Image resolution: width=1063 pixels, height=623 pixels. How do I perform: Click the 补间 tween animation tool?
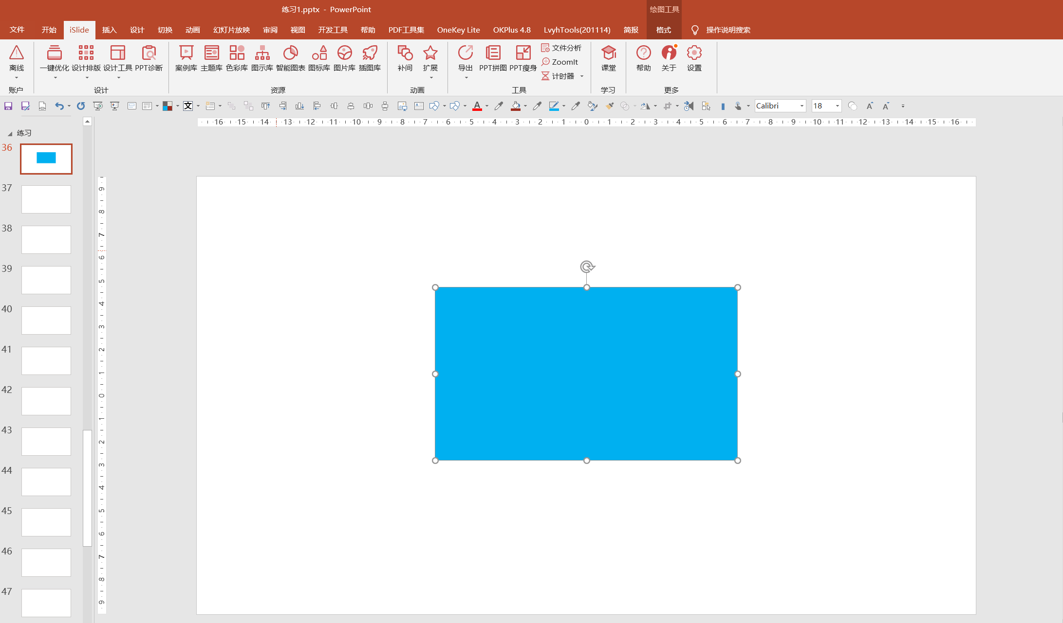pos(405,58)
